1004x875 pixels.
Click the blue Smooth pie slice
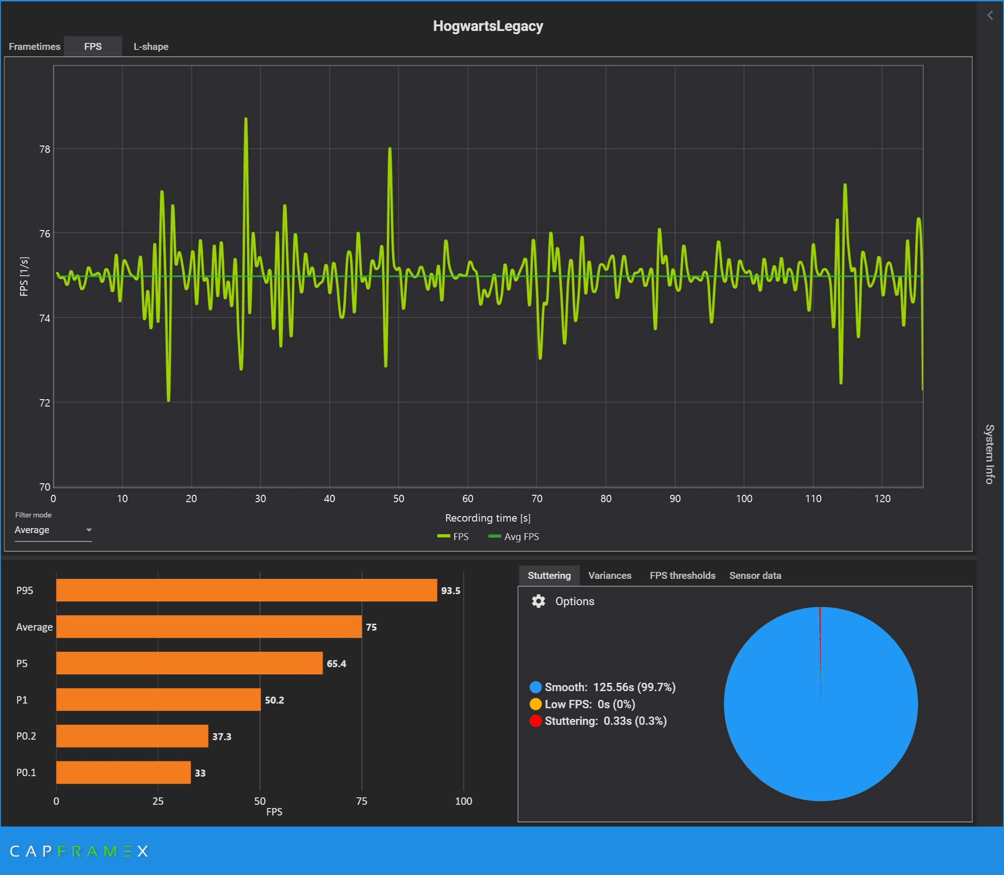(x=821, y=704)
